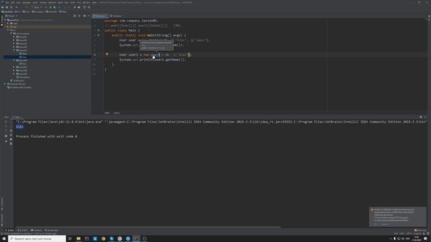Open the Main run configuration dropdown
The width and height of the screenshot is (431, 242).
click(x=37, y=7)
